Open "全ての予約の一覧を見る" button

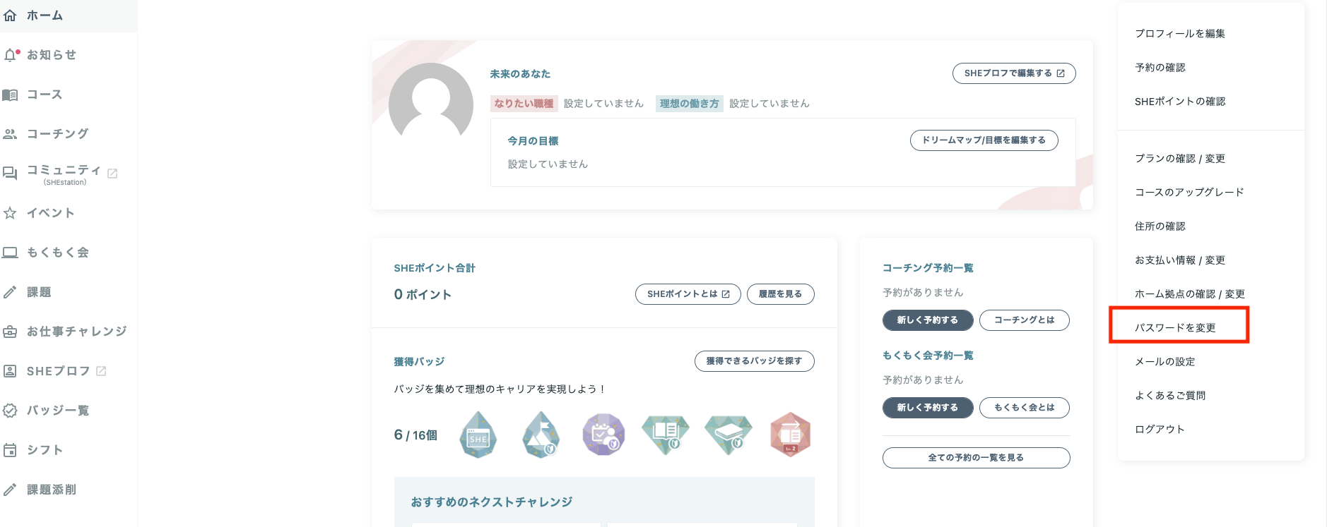[x=976, y=458]
